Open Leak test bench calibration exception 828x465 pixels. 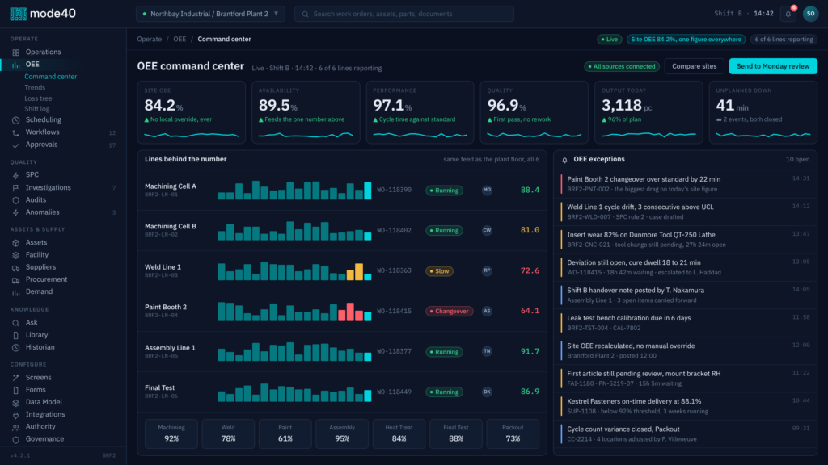[x=686, y=323]
